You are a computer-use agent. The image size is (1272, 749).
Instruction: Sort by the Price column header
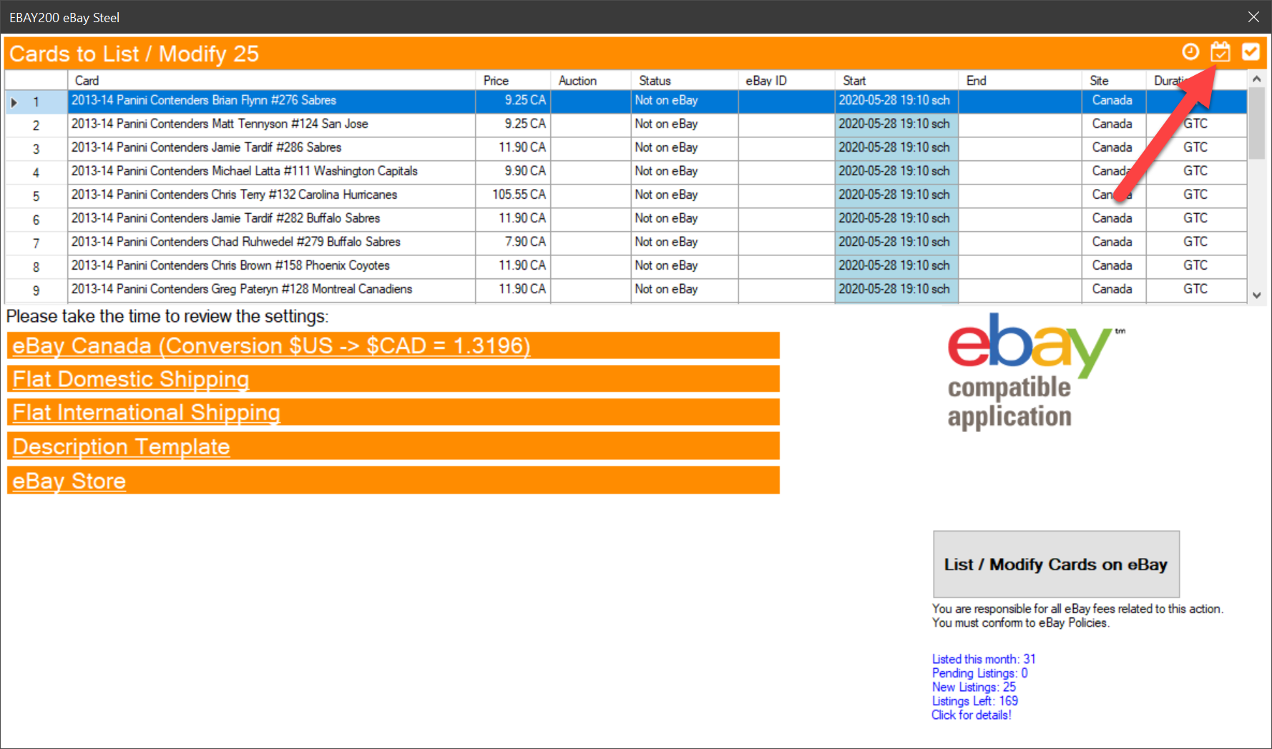click(x=513, y=80)
